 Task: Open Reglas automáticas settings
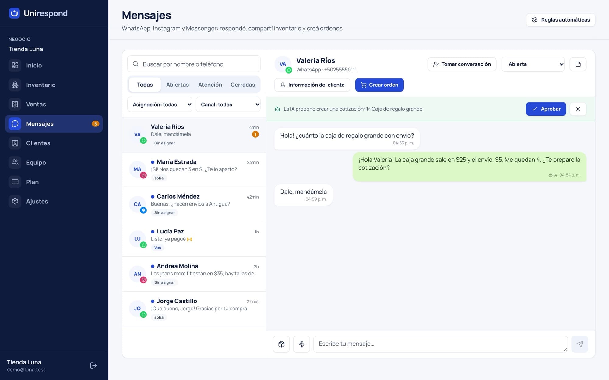tap(561, 20)
